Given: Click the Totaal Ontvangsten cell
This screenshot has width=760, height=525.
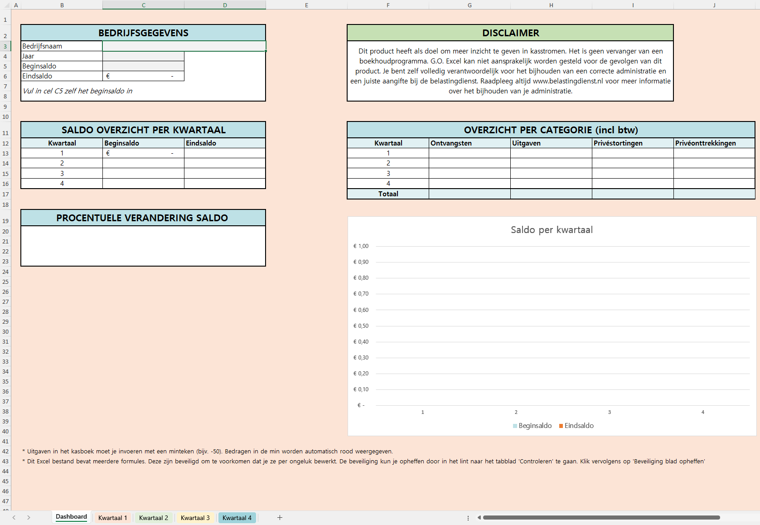Looking at the screenshot, I should click(x=469, y=194).
